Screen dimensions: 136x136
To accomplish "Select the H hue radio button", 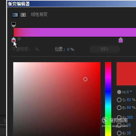I will [119, 92].
